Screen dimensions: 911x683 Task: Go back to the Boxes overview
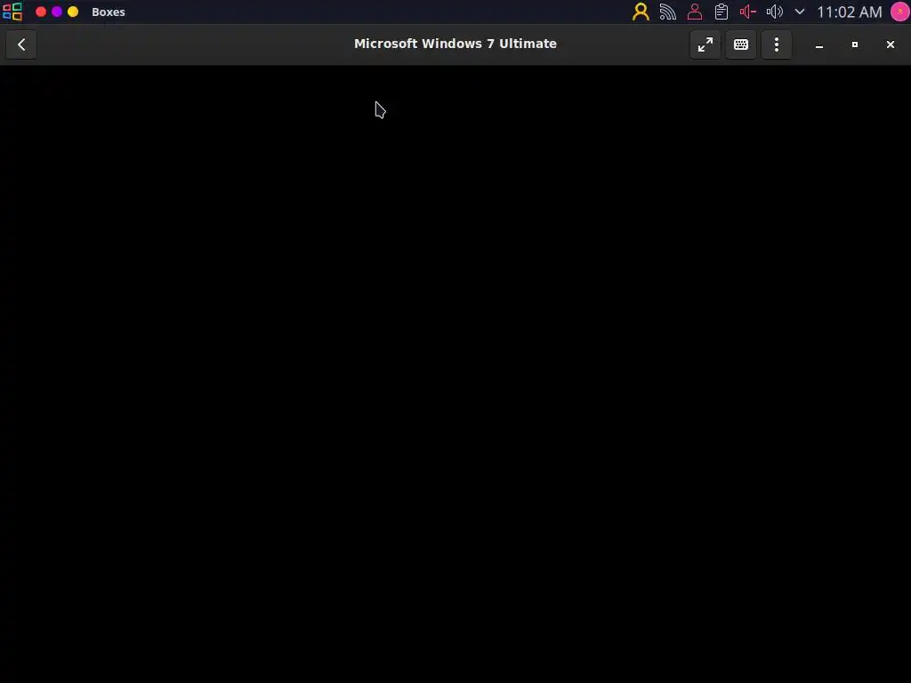[21, 44]
